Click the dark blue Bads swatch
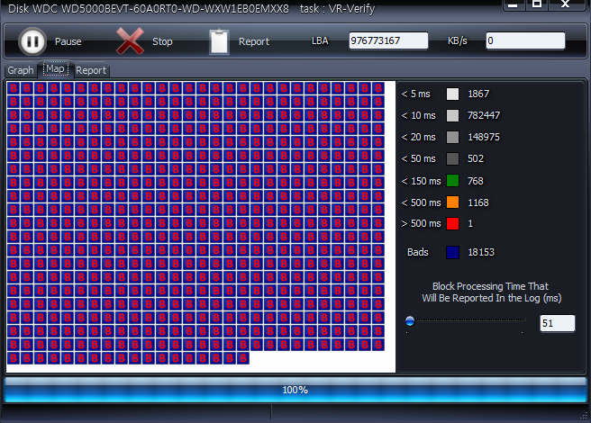591x423 pixels. (x=452, y=252)
